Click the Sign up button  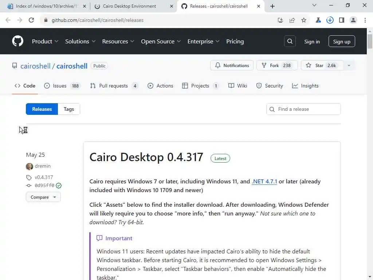click(x=342, y=42)
